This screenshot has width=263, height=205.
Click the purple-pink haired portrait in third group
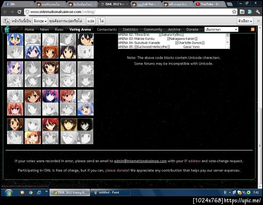pos(50,96)
